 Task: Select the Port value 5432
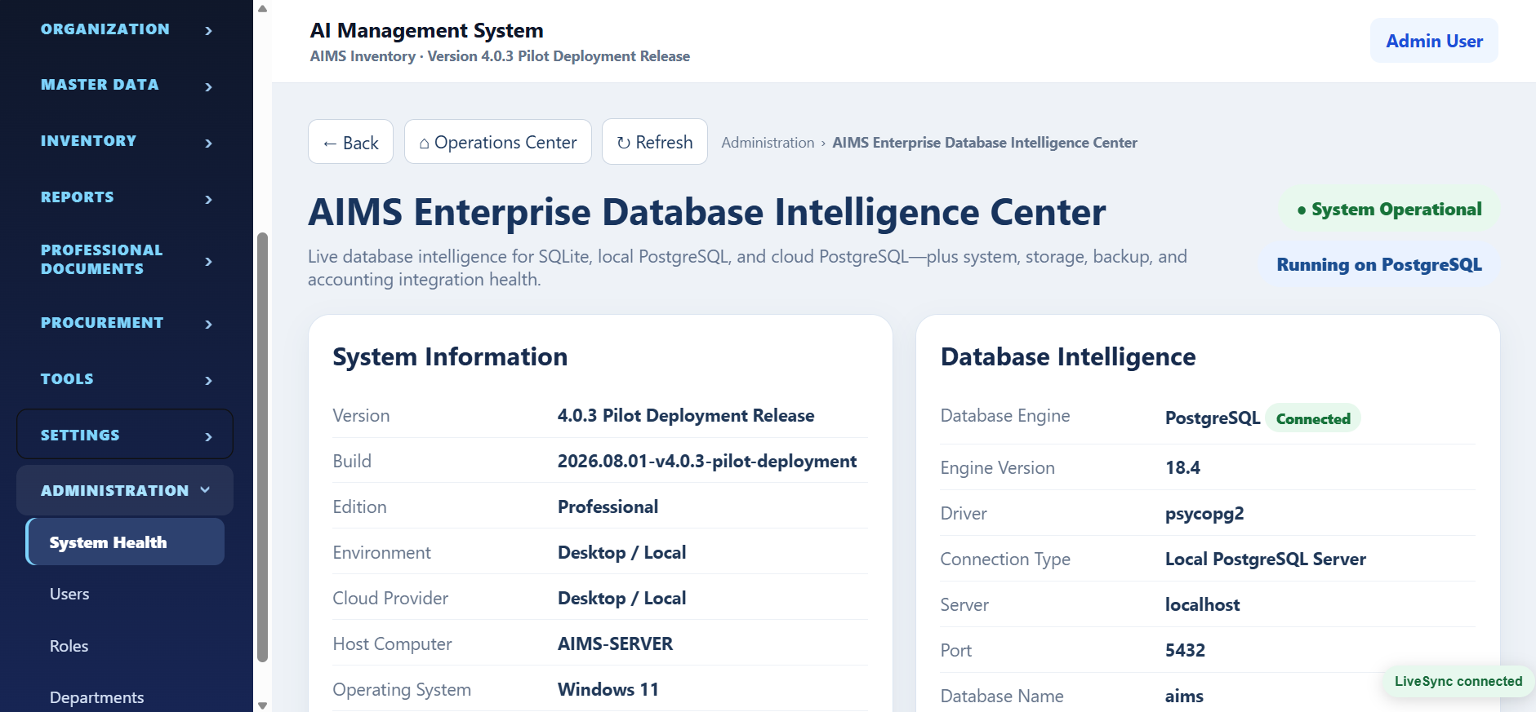1185,650
